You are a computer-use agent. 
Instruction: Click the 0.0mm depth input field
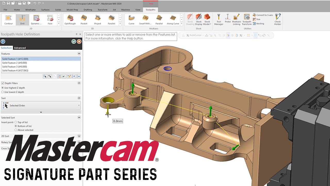(x=118, y=121)
